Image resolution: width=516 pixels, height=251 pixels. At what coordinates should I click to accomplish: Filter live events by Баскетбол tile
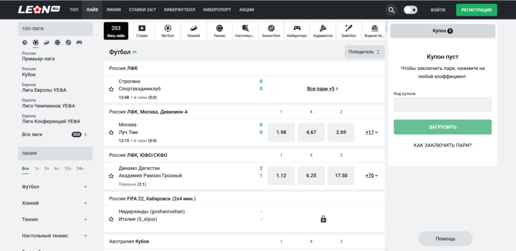pos(271,31)
